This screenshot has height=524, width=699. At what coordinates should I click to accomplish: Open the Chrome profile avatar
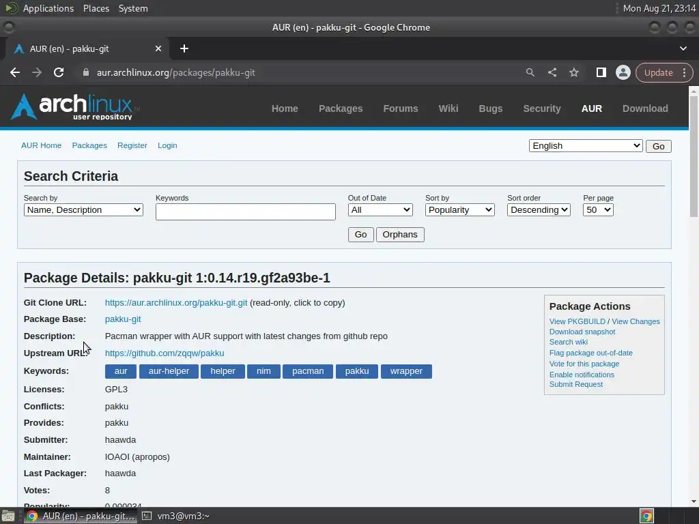pyautogui.click(x=623, y=72)
